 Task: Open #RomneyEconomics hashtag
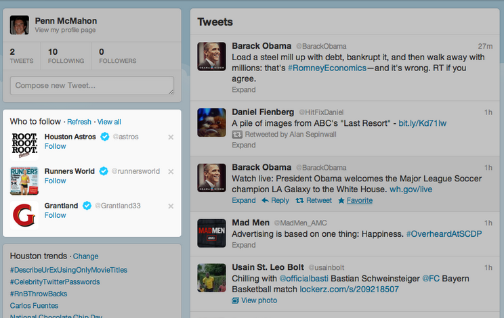click(x=327, y=68)
